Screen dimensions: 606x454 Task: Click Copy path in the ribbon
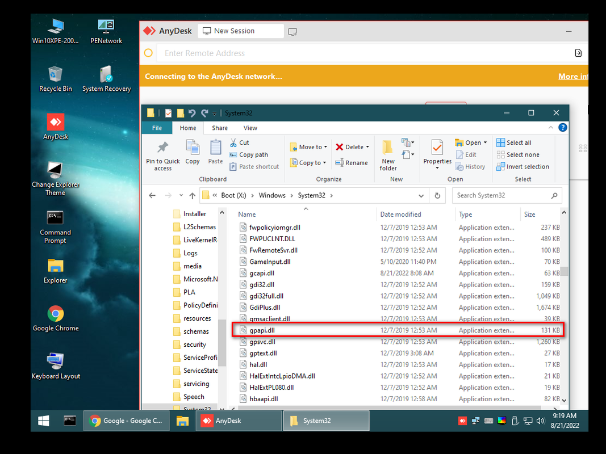[249, 154]
